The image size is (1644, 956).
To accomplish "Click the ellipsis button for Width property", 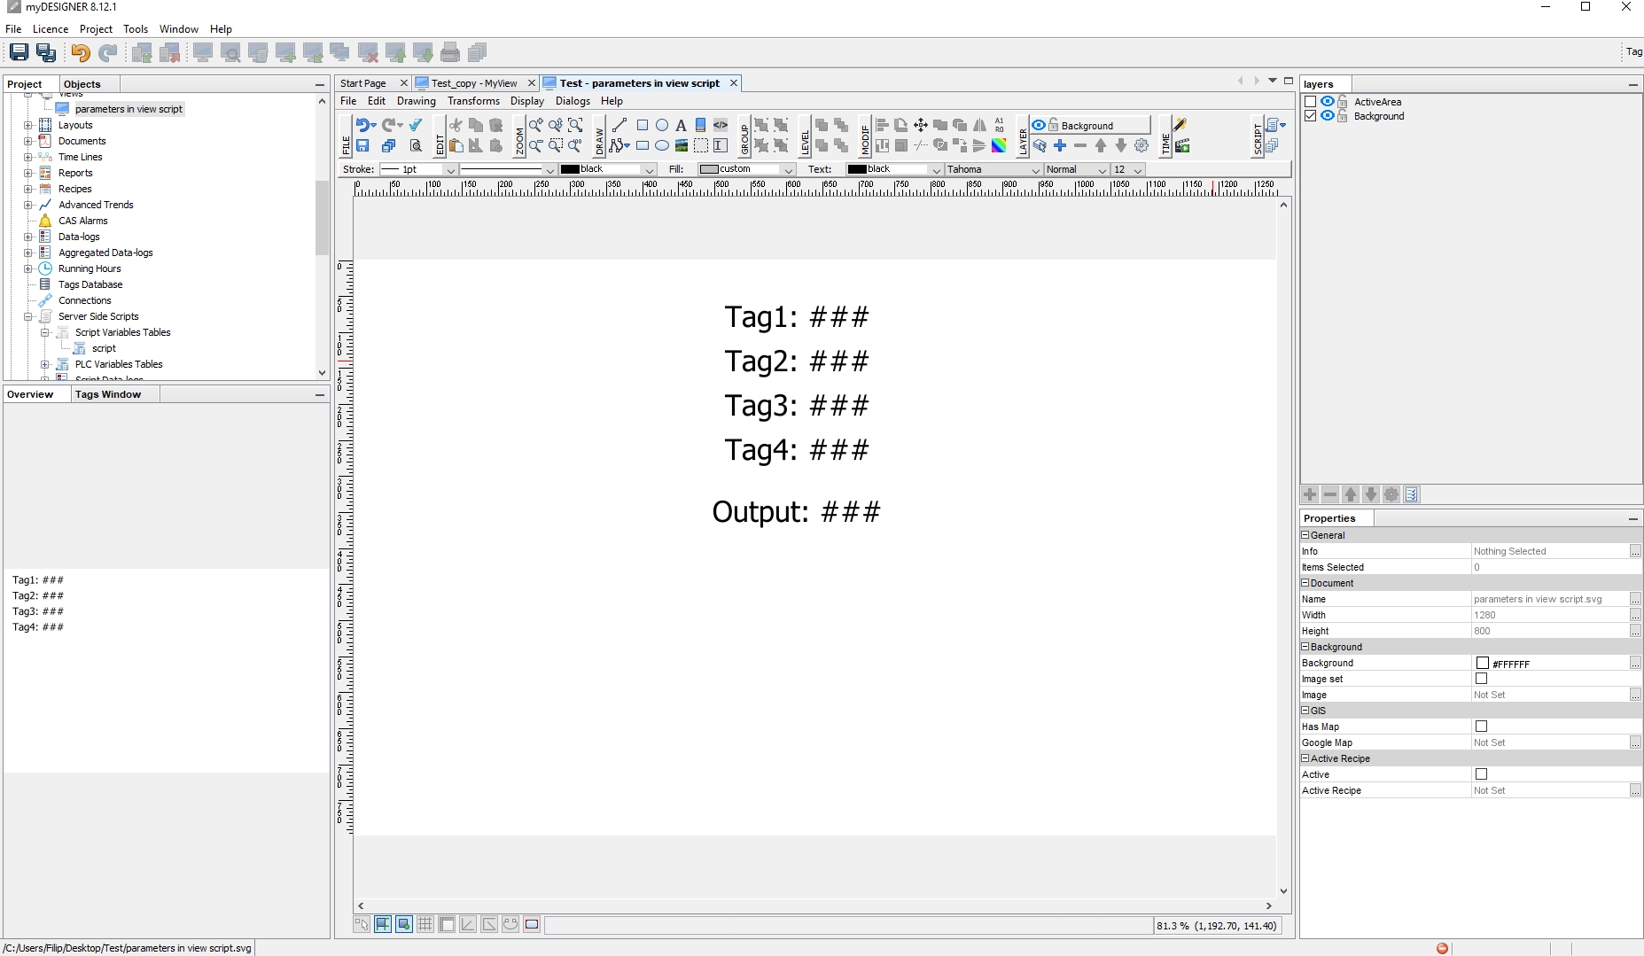I will pyautogui.click(x=1635, y=615).
